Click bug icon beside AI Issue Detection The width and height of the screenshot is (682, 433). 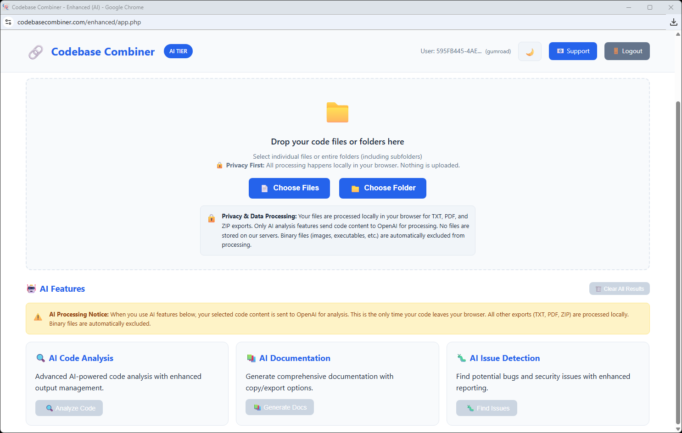[x=461, y=358]
